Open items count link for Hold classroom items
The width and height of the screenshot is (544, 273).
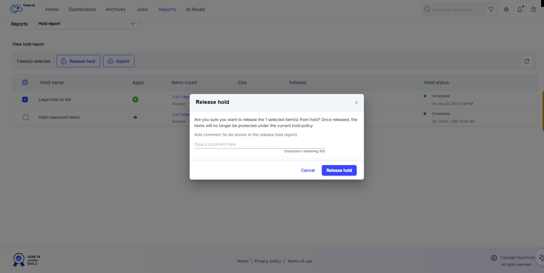181,115
